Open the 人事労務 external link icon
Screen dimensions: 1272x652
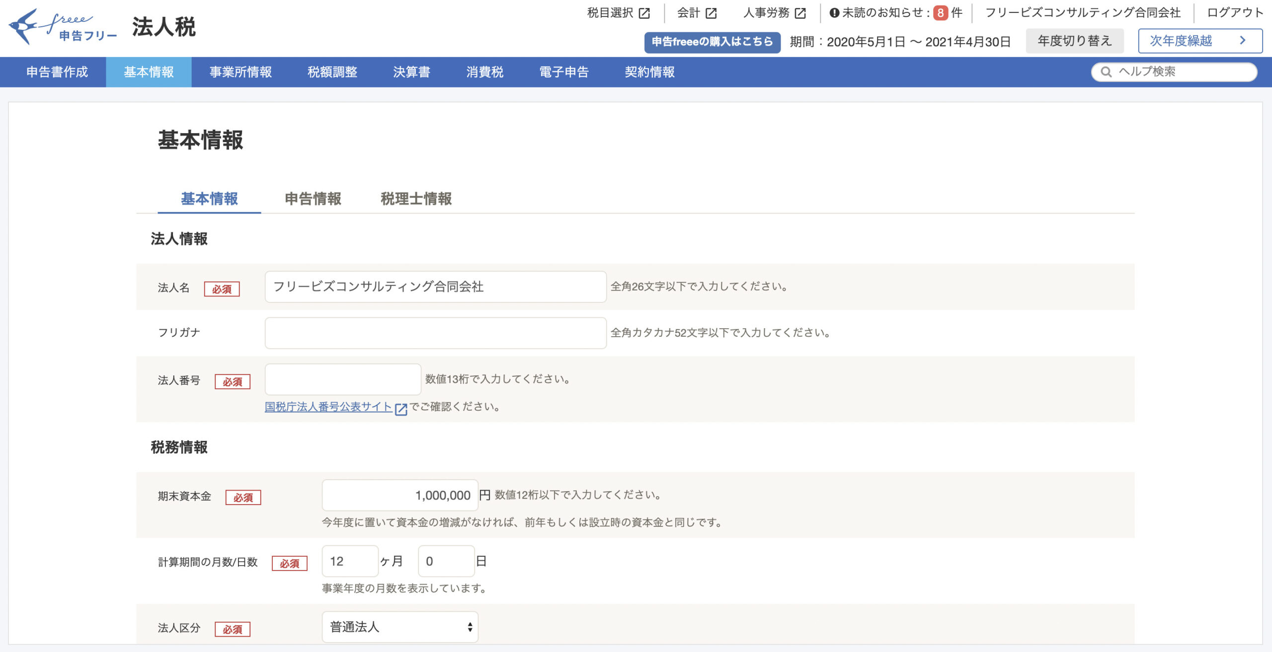point(800,13)
